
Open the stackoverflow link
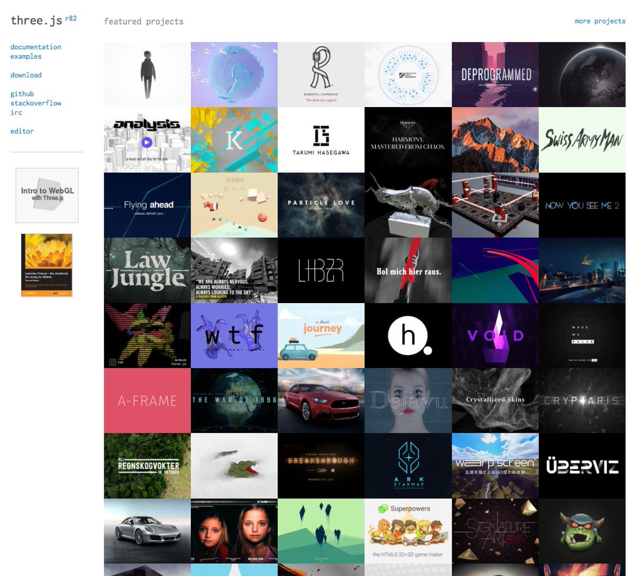point(36,103)
